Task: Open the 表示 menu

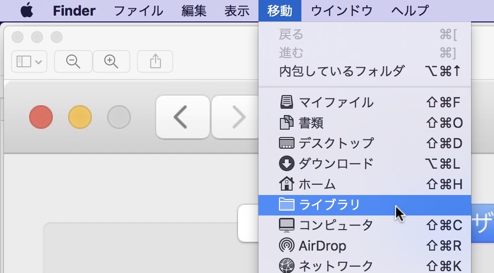Action: [237, 11]
